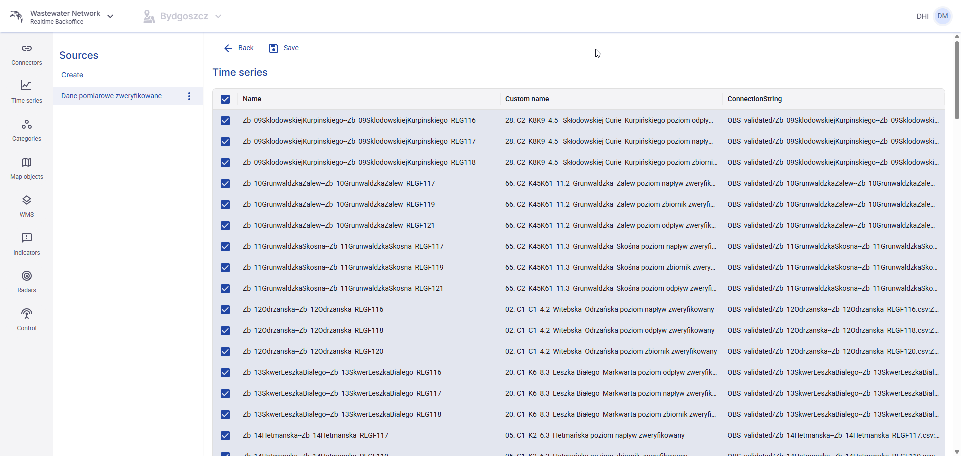Click name cell Zb_10GrunwaldzkaZalew_REGF119

pos(339,204)
